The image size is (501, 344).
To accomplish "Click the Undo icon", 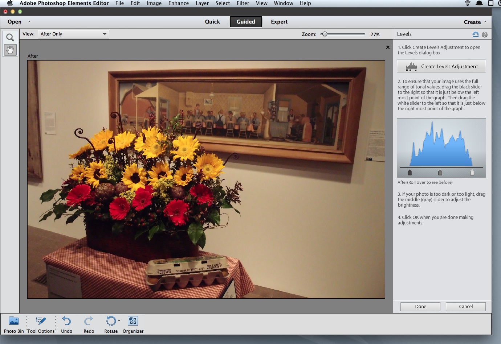I will click(66, 321).
